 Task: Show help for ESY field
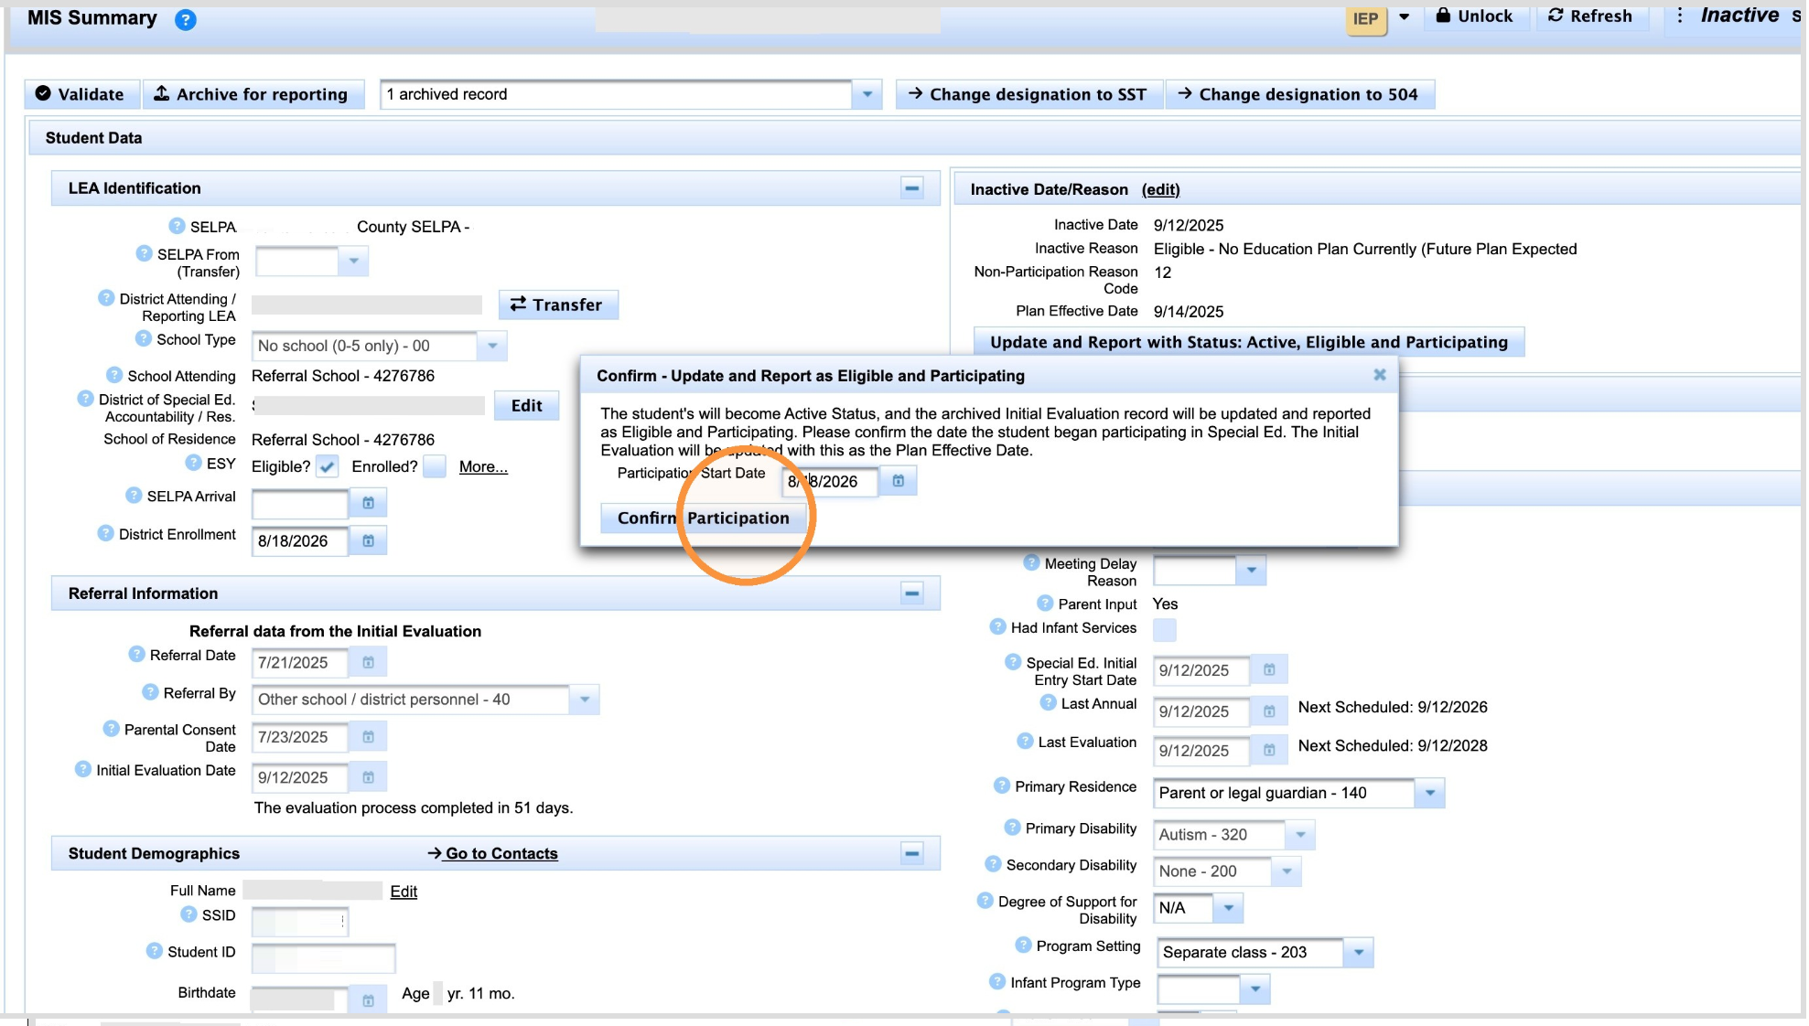[193, 463]
